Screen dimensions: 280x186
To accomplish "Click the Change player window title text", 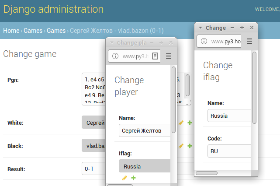I will pyautogui.click(x=132, y=43).
